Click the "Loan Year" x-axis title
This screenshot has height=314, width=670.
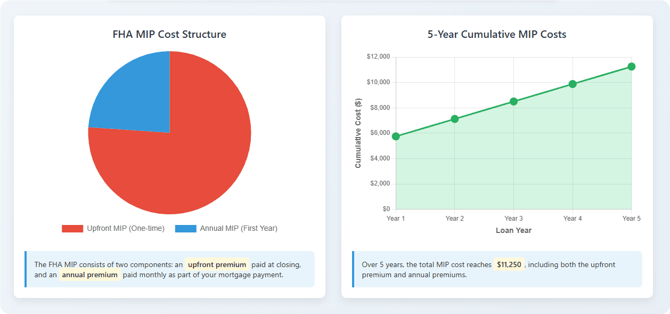pyautogui.click(x=513, y=230)
